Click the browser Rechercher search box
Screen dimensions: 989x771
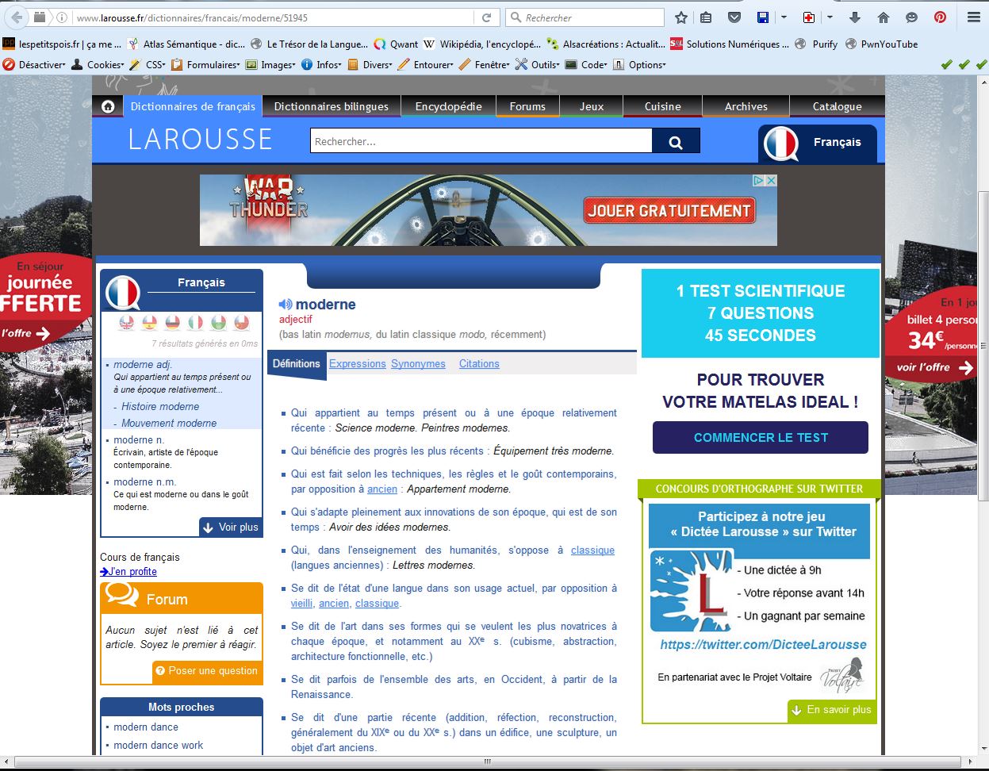585,17
